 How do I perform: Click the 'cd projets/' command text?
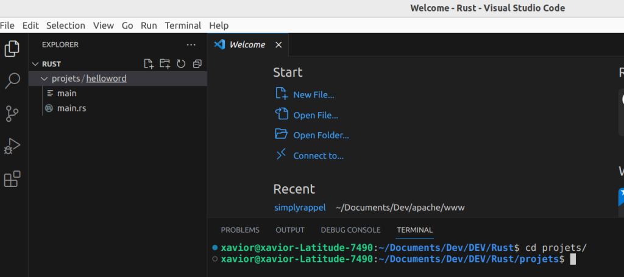(556, 248)
